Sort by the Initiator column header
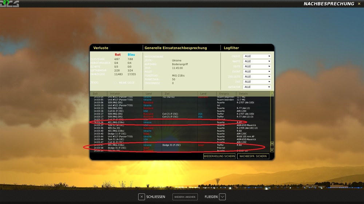The width and height of the screenshot is (364, 204). [115, 94]
